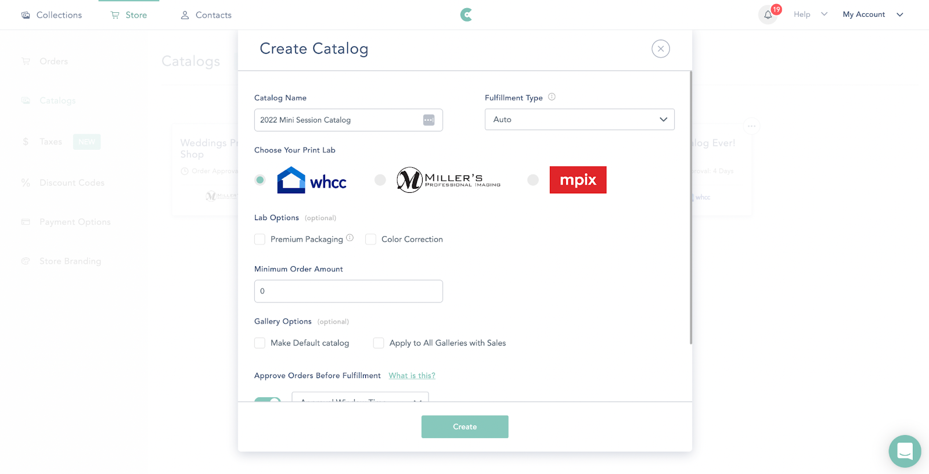
Task: Click the whcc lab logo
Action: pos(312,180)
